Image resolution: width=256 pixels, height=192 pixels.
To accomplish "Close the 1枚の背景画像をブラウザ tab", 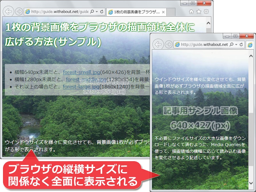I will pyautogui.click(x=163, y=12).
